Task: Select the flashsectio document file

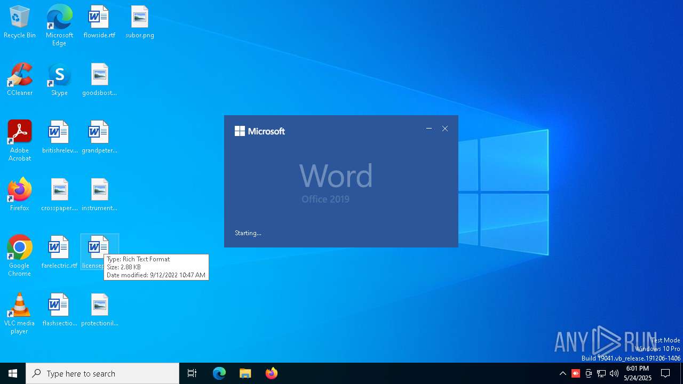Action: tap(59, 310)
